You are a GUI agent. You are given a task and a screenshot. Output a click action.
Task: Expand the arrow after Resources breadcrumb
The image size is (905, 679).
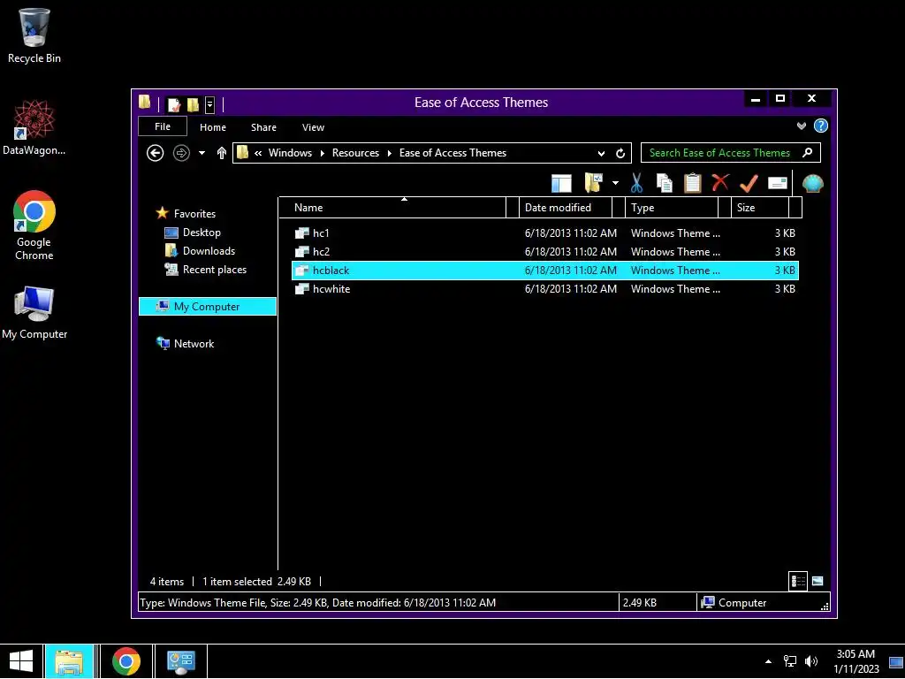tap(390, 153)
